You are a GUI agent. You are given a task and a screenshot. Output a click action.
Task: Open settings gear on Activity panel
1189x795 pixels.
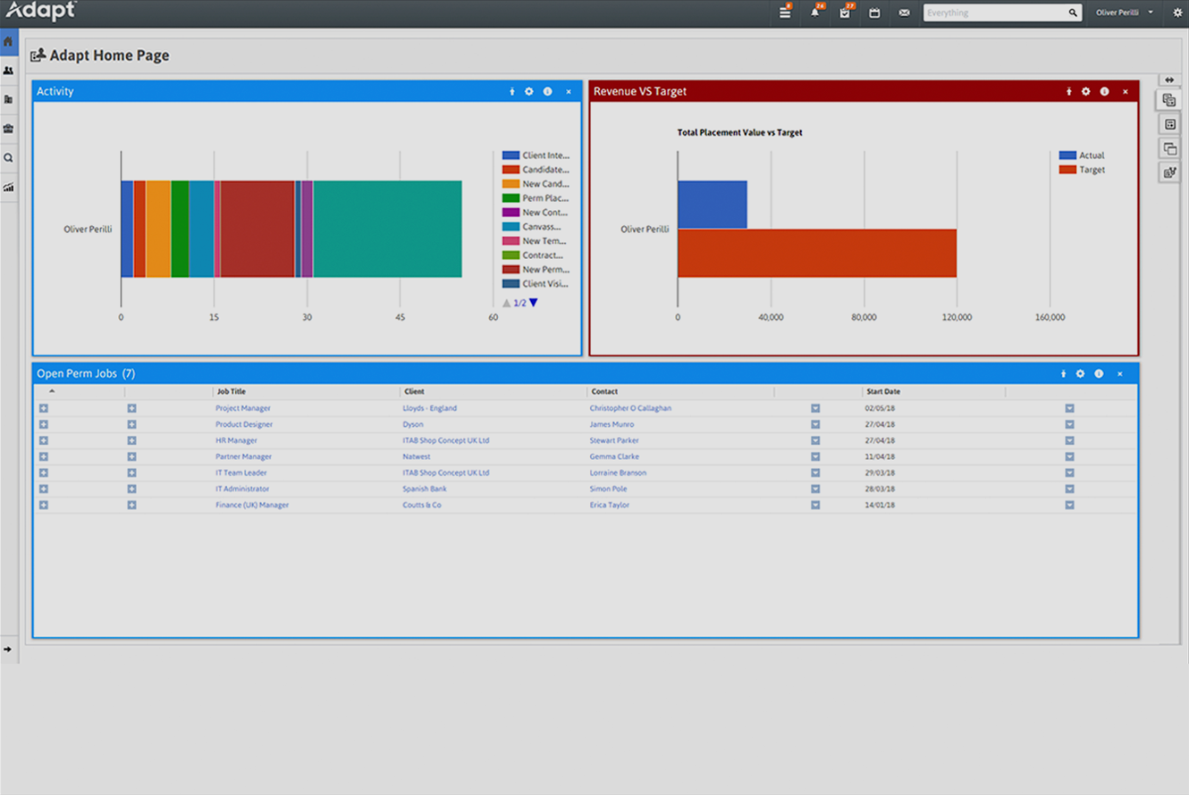click(x=529, y=92)
